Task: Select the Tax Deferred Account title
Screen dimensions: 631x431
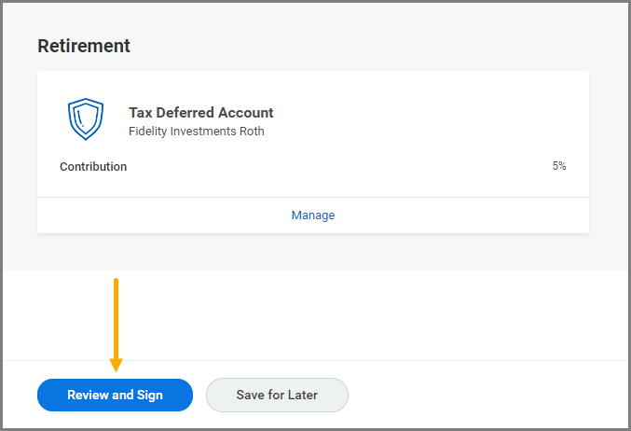Action: [x=200, y=113]
